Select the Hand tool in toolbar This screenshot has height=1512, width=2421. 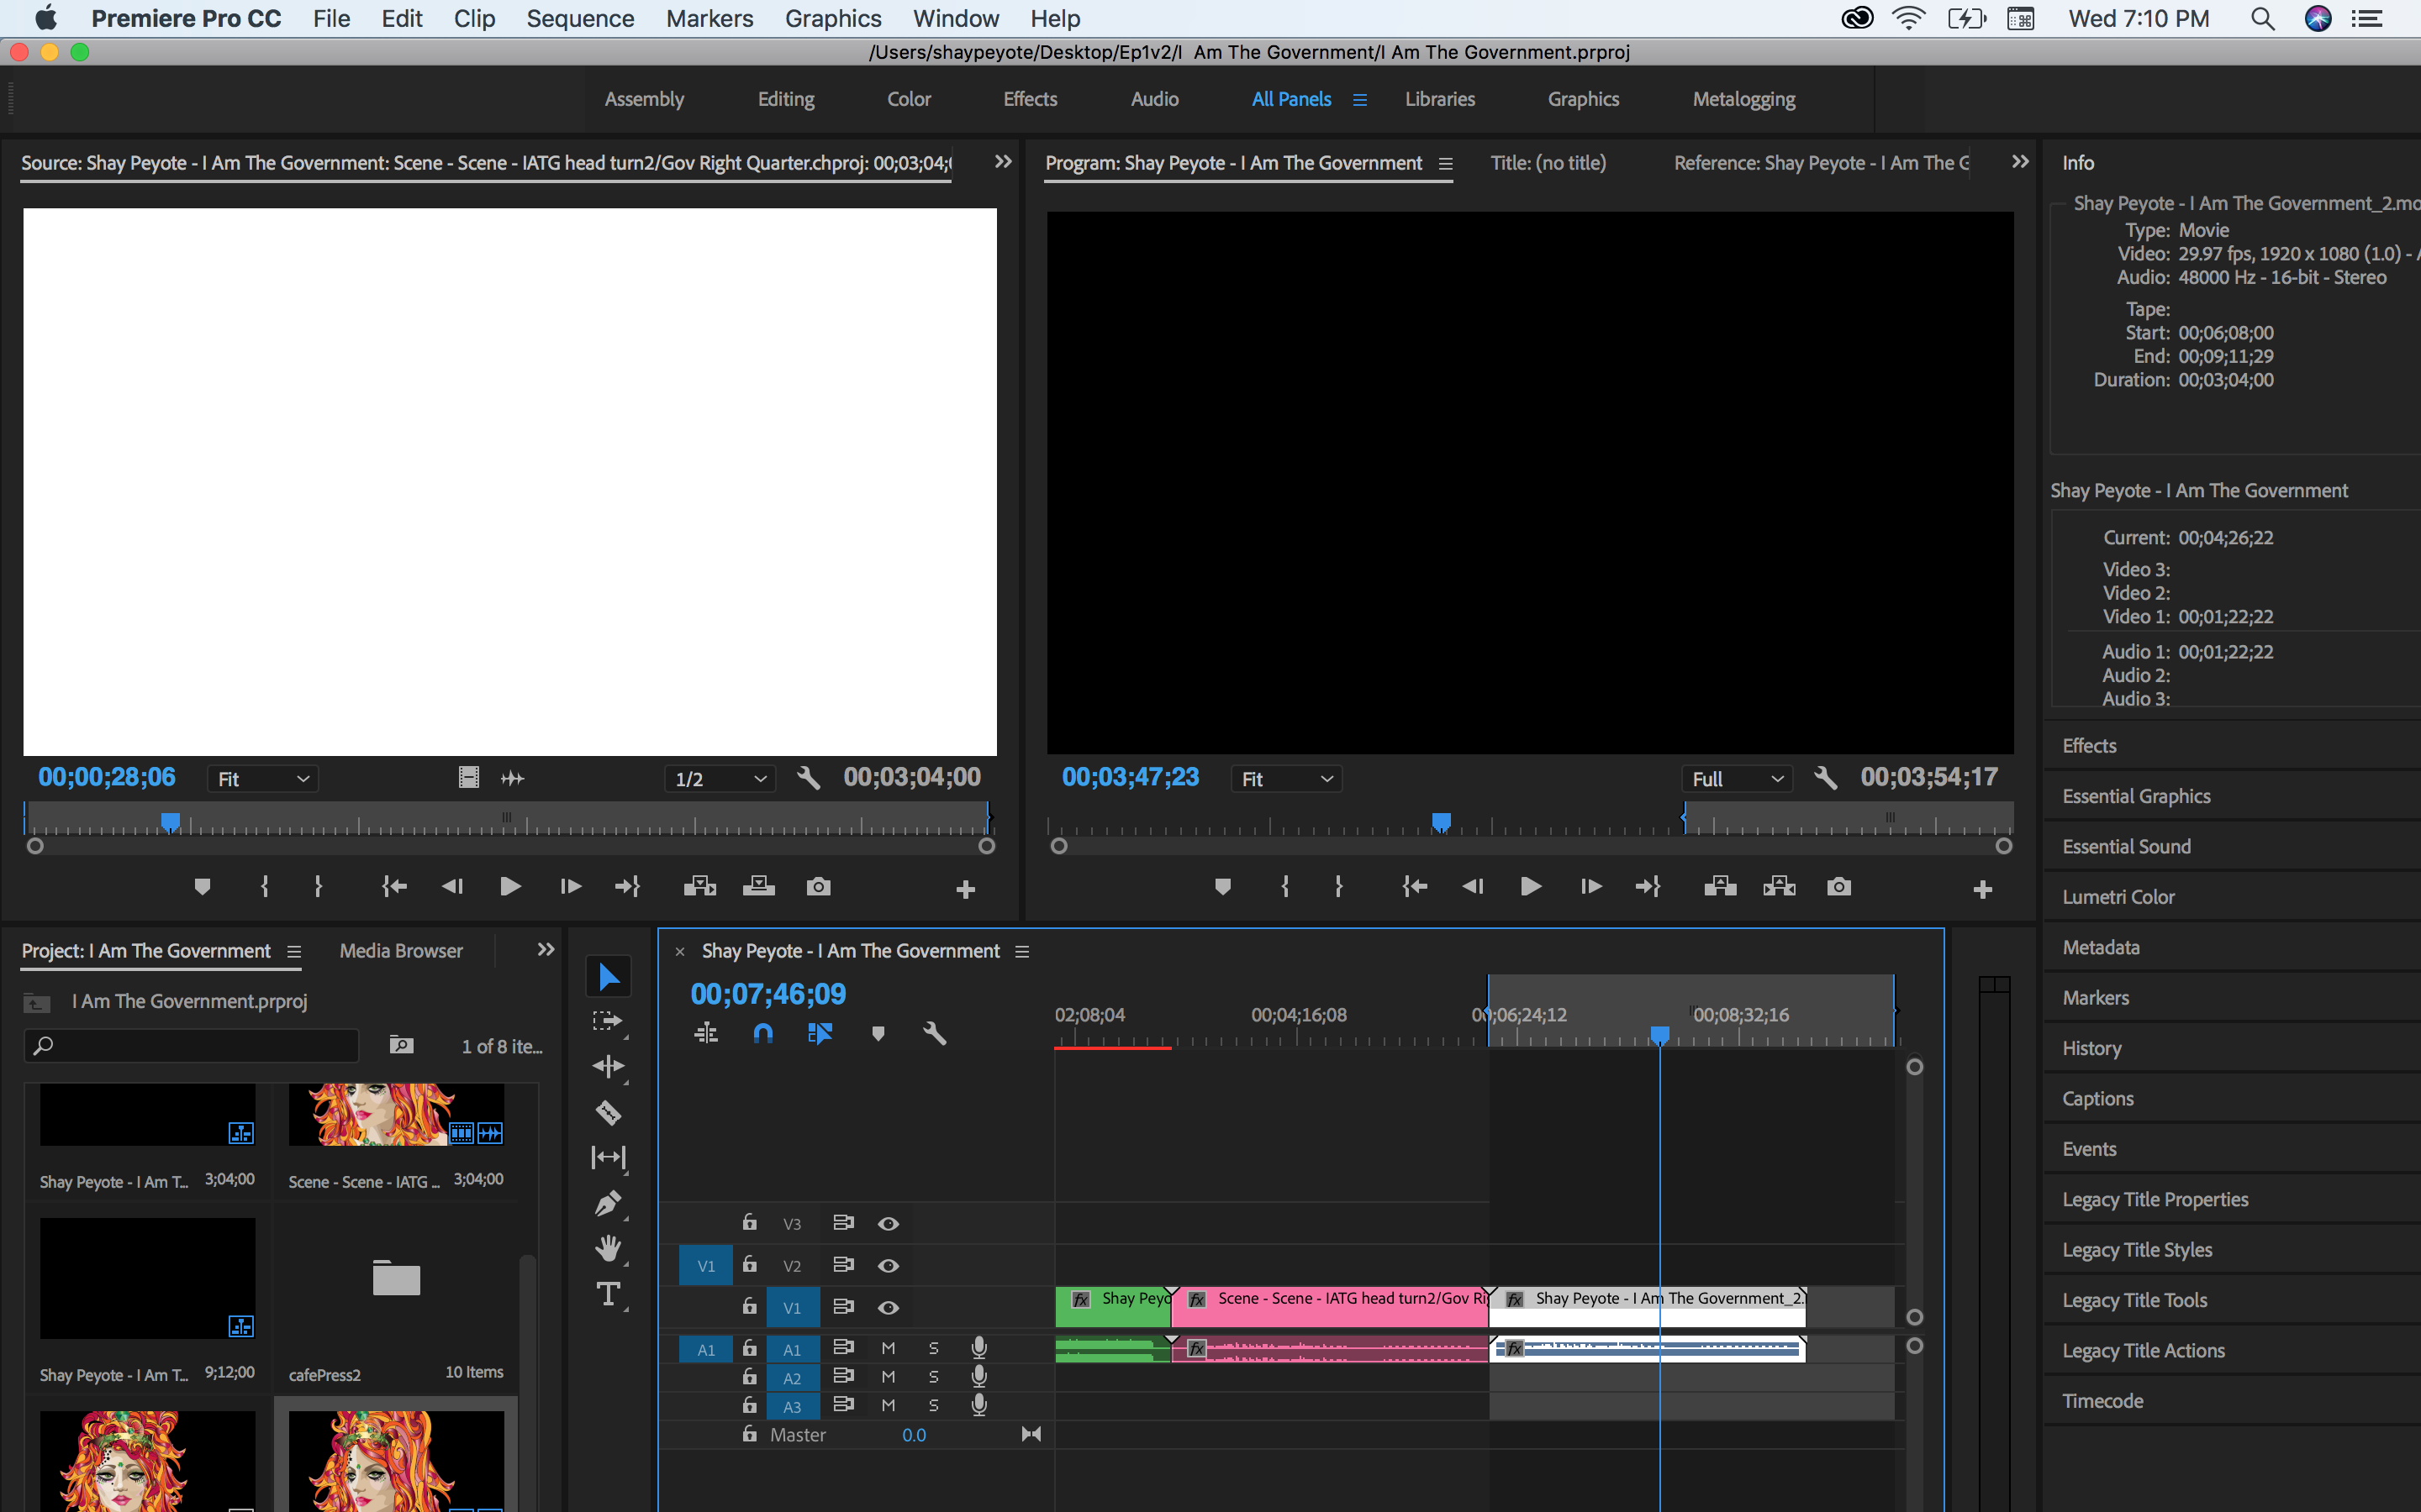pyautogui.click(x=607, y=1249)
